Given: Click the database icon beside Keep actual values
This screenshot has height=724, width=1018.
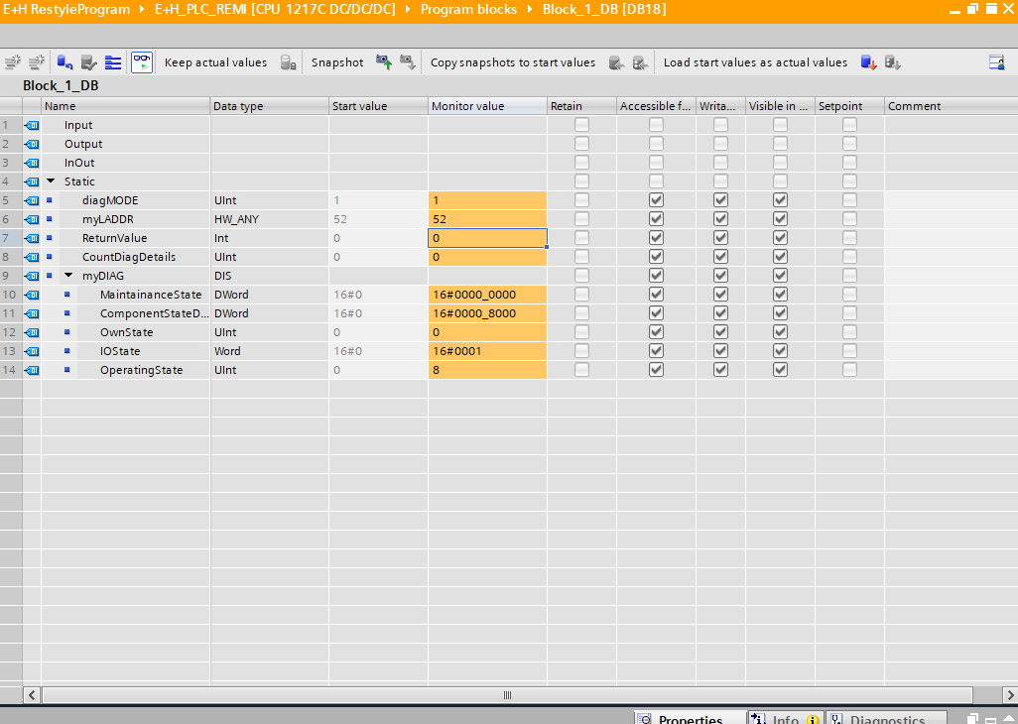Looking at the screenshot, I should [288, 62].
